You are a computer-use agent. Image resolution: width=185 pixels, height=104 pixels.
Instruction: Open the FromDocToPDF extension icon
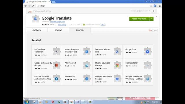(148, 65)
